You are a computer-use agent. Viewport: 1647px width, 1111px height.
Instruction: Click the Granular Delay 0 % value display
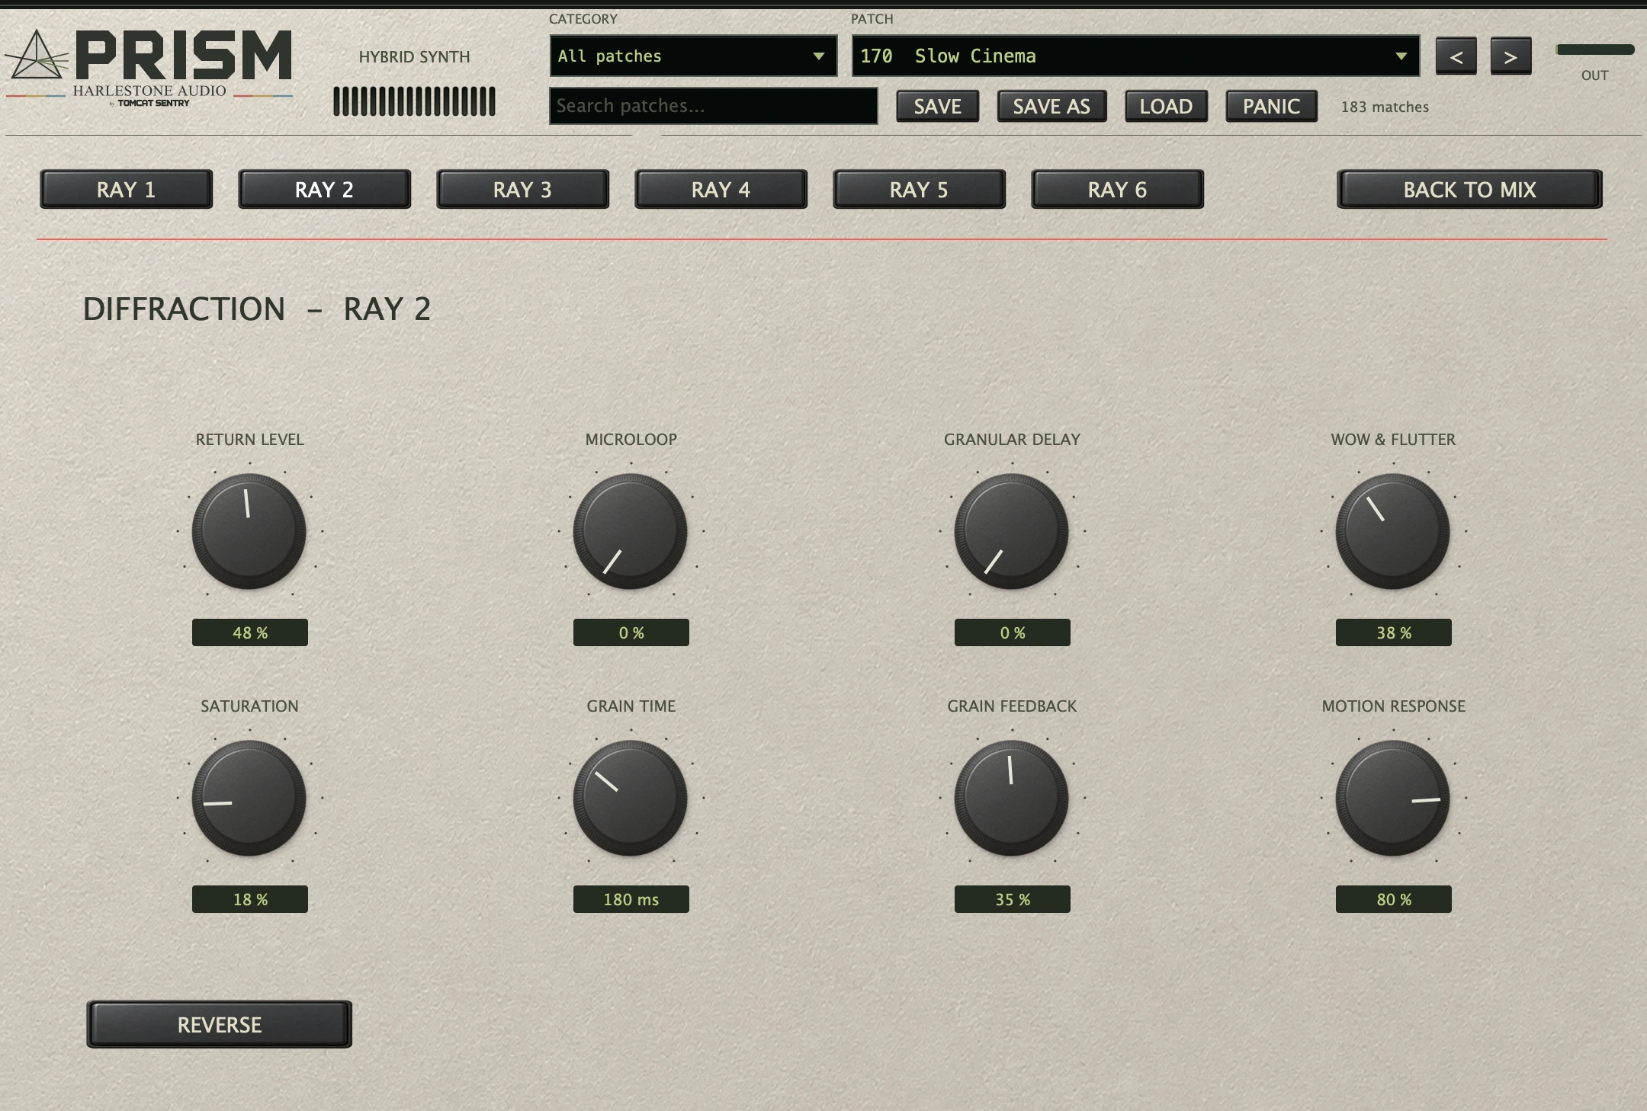click(1013, 632)
